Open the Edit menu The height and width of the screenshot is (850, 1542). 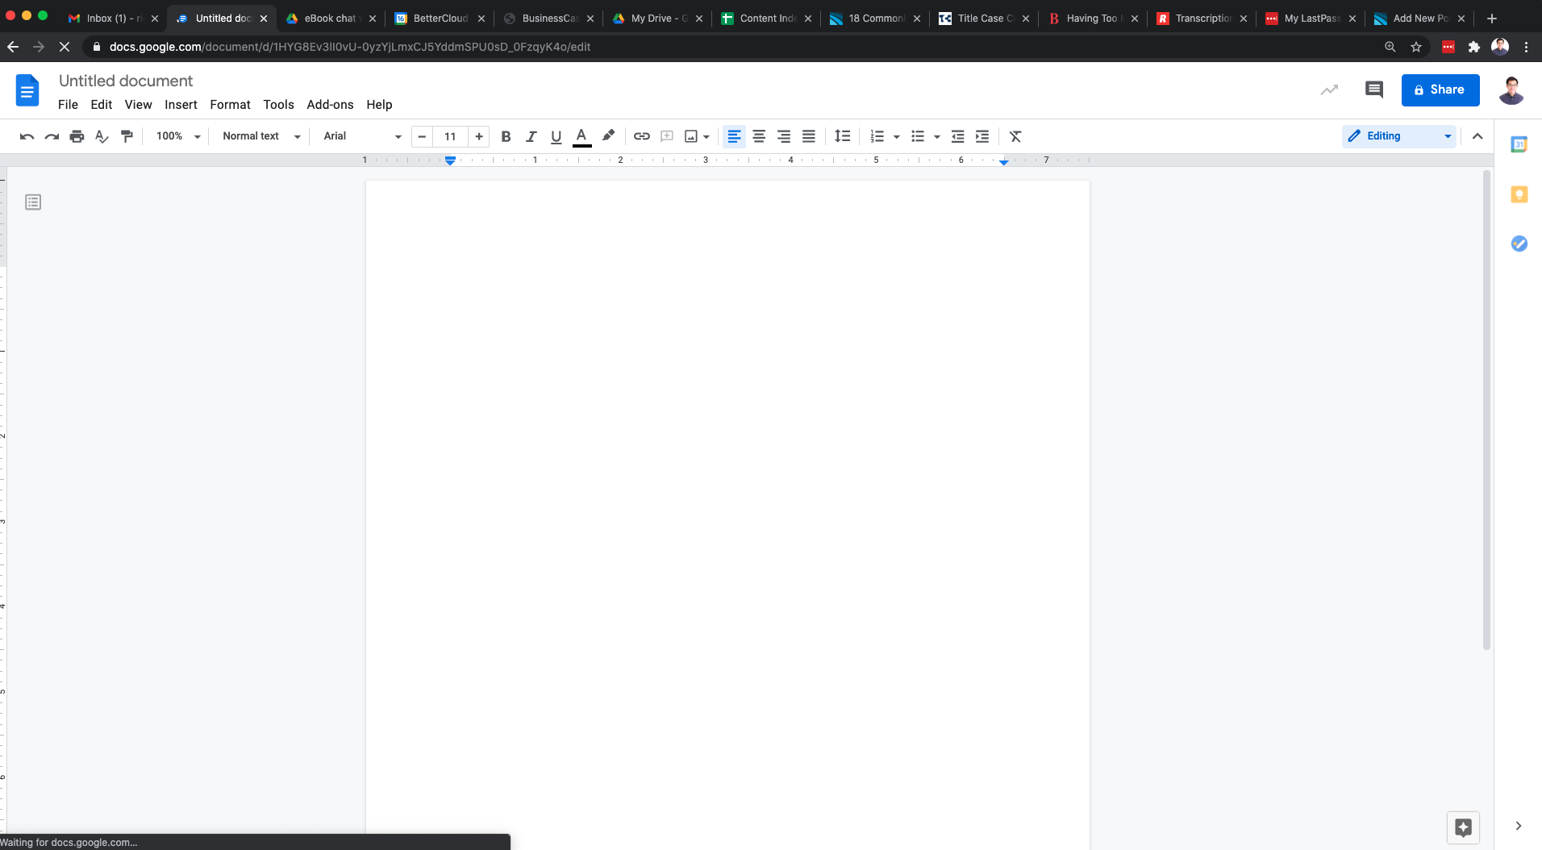click(102, 105)
